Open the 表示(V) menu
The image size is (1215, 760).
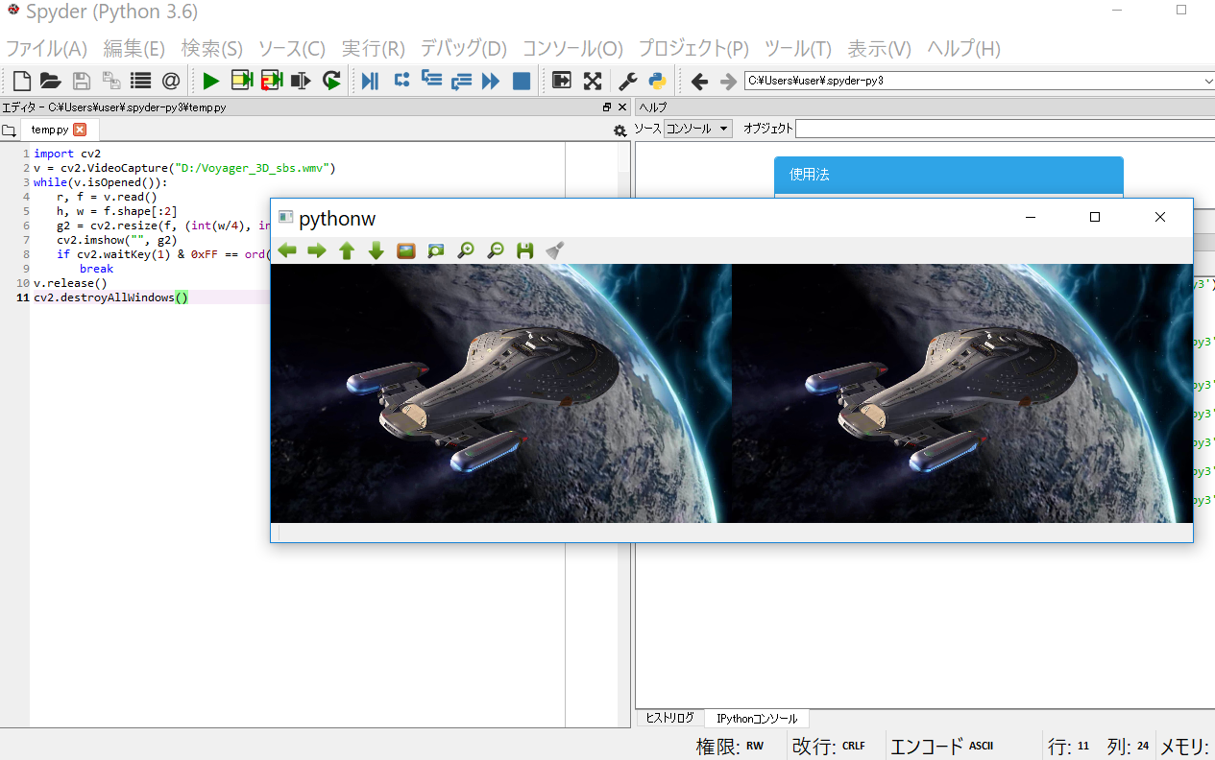click(x=880, y=48)
